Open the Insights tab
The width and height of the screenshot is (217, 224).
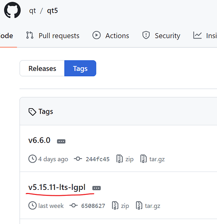tap(205, 35)
